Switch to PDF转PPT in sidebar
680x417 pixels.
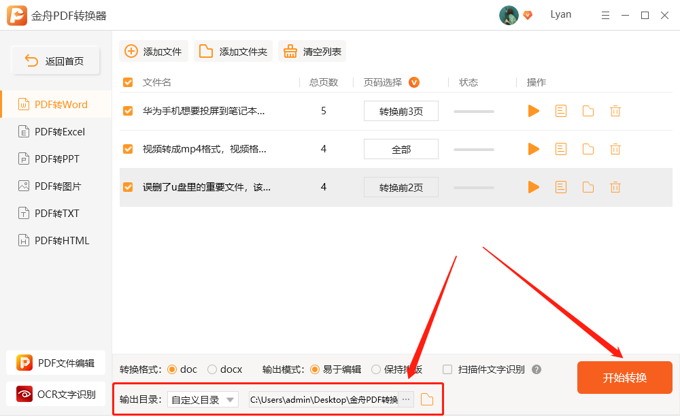pos(56,159)
